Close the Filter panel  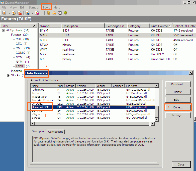(x=34, y=26)
